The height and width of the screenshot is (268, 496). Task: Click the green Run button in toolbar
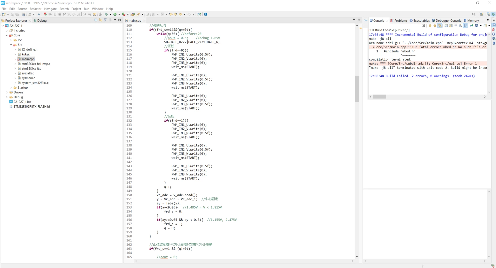click(115, 14)
